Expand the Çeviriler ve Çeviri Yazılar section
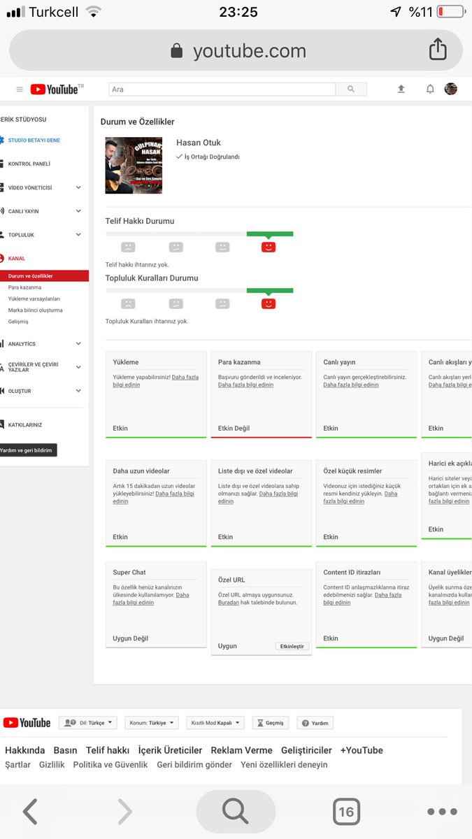The width and height of the screenshot is (472, 839). [x=78, y=367]
